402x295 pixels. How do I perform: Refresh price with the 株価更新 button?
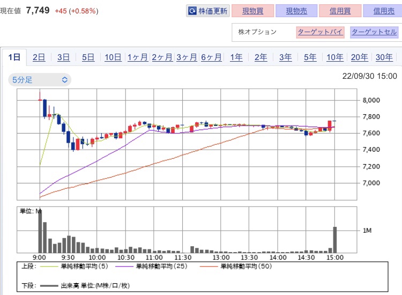click(208, 11)
